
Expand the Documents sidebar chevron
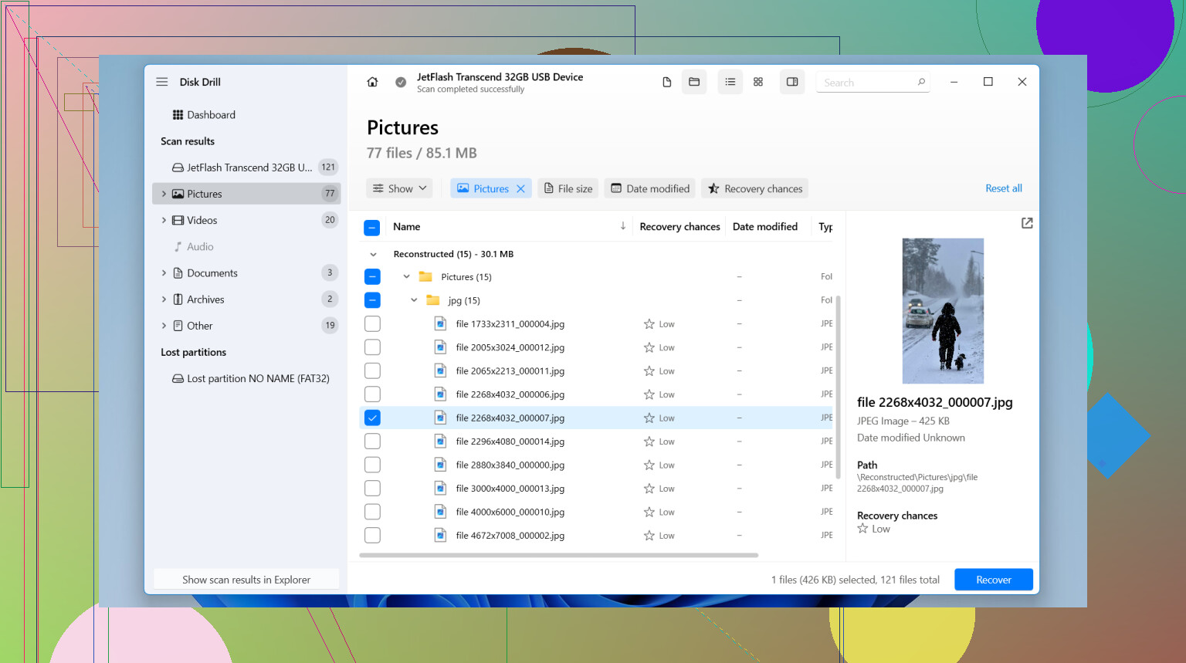(x=164, y=273)
